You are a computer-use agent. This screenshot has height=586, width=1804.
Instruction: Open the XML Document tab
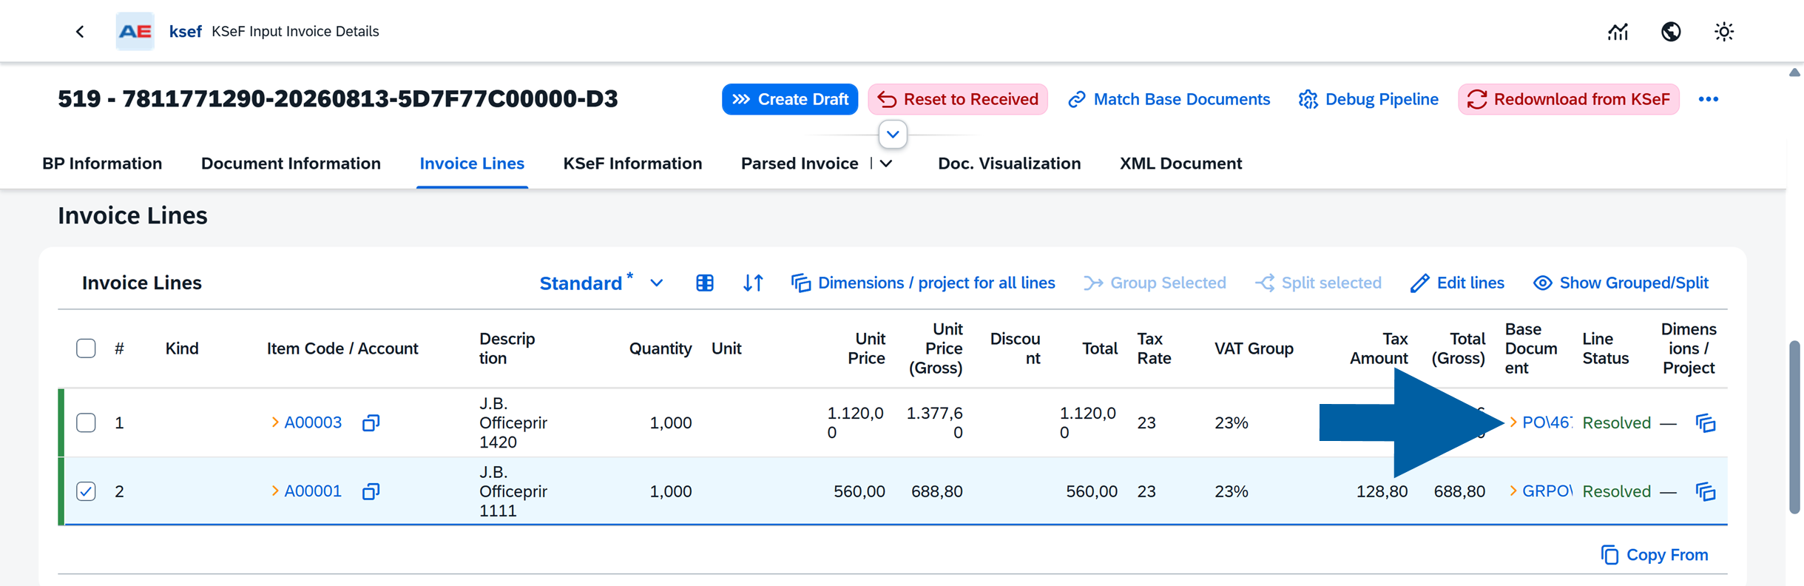click(1180, 164)
